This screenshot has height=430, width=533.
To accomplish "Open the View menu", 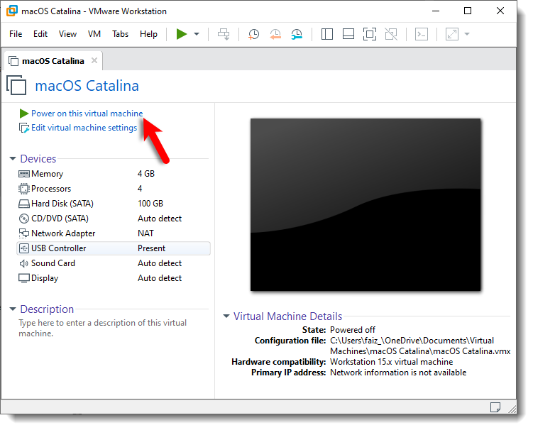I will pyautogui.click(x=67, y=34).
